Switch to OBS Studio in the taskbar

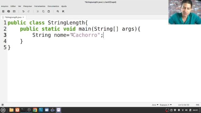29,110
